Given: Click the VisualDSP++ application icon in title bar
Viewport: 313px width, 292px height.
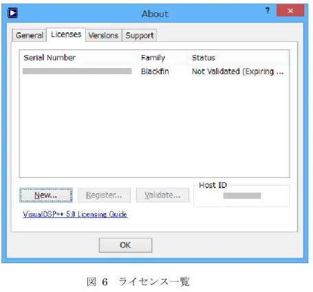Looking at the screenshot, I should [x=12, y=13].
